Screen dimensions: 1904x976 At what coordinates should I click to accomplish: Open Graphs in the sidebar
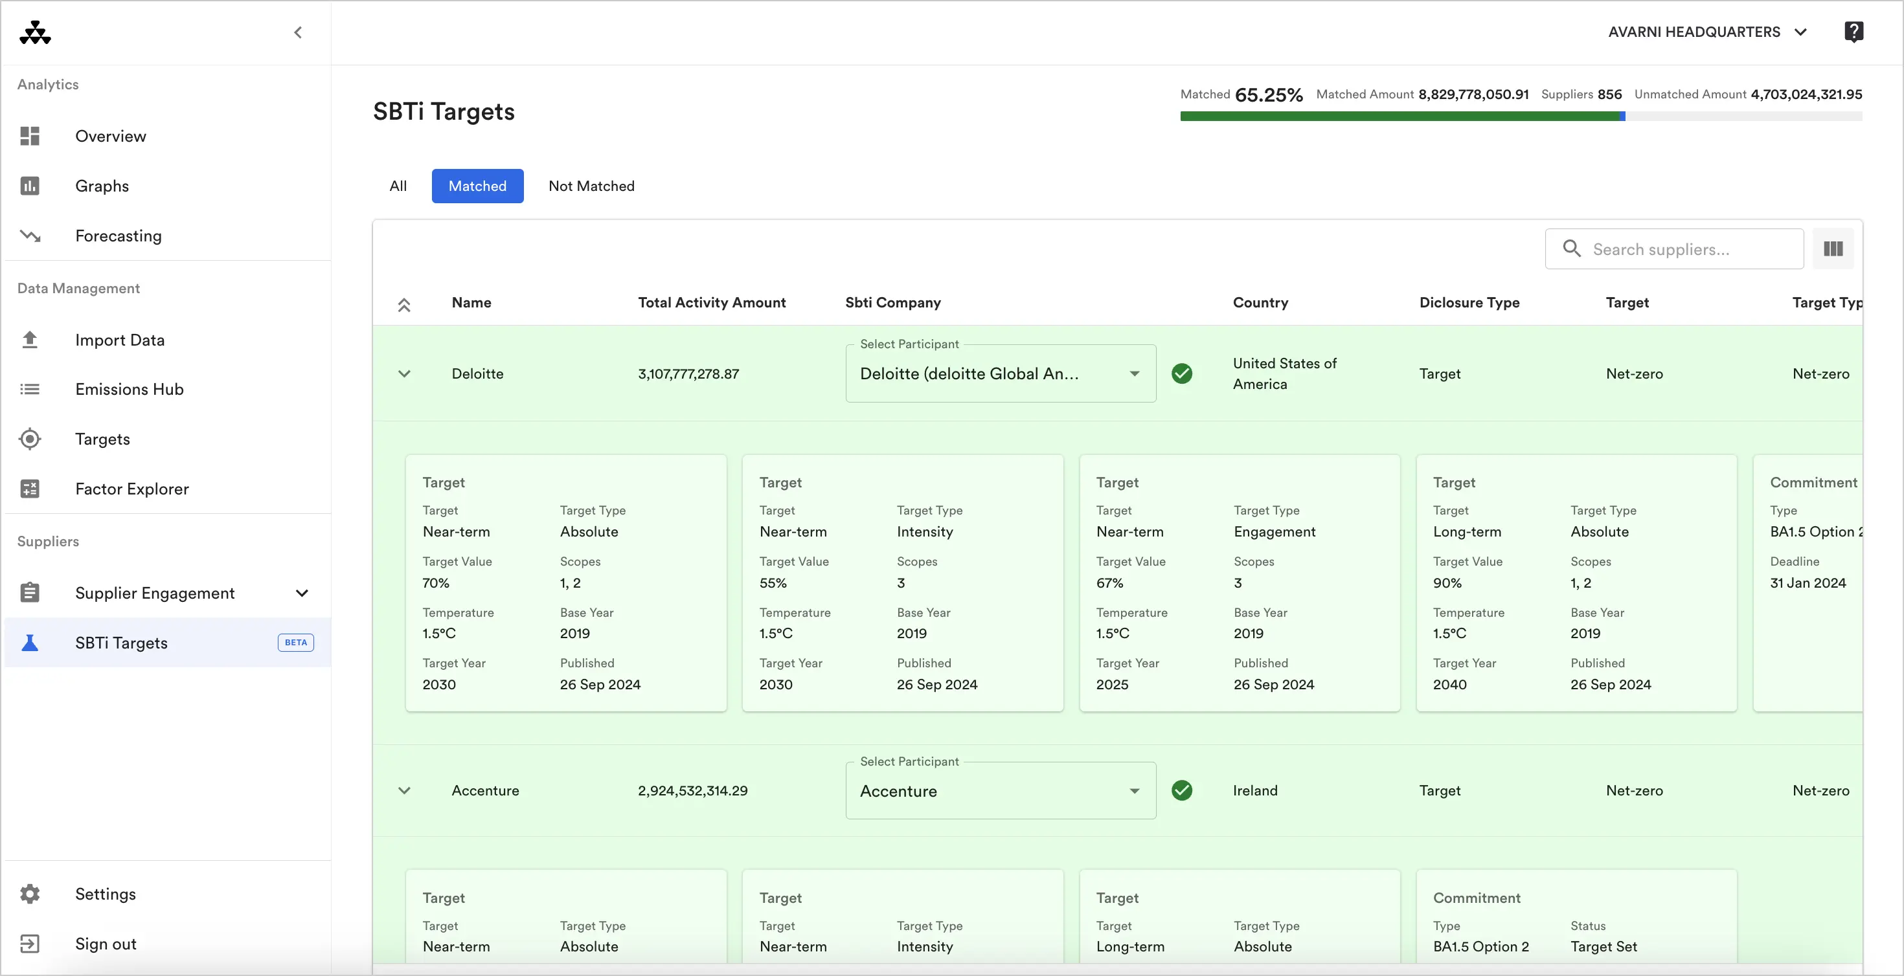point(167,186)
